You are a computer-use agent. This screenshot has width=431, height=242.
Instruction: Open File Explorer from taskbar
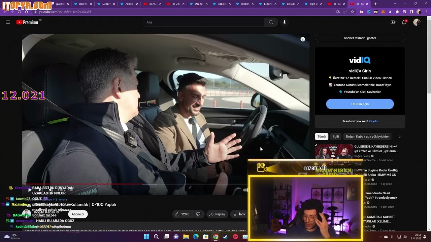click(x=186, y=237)
